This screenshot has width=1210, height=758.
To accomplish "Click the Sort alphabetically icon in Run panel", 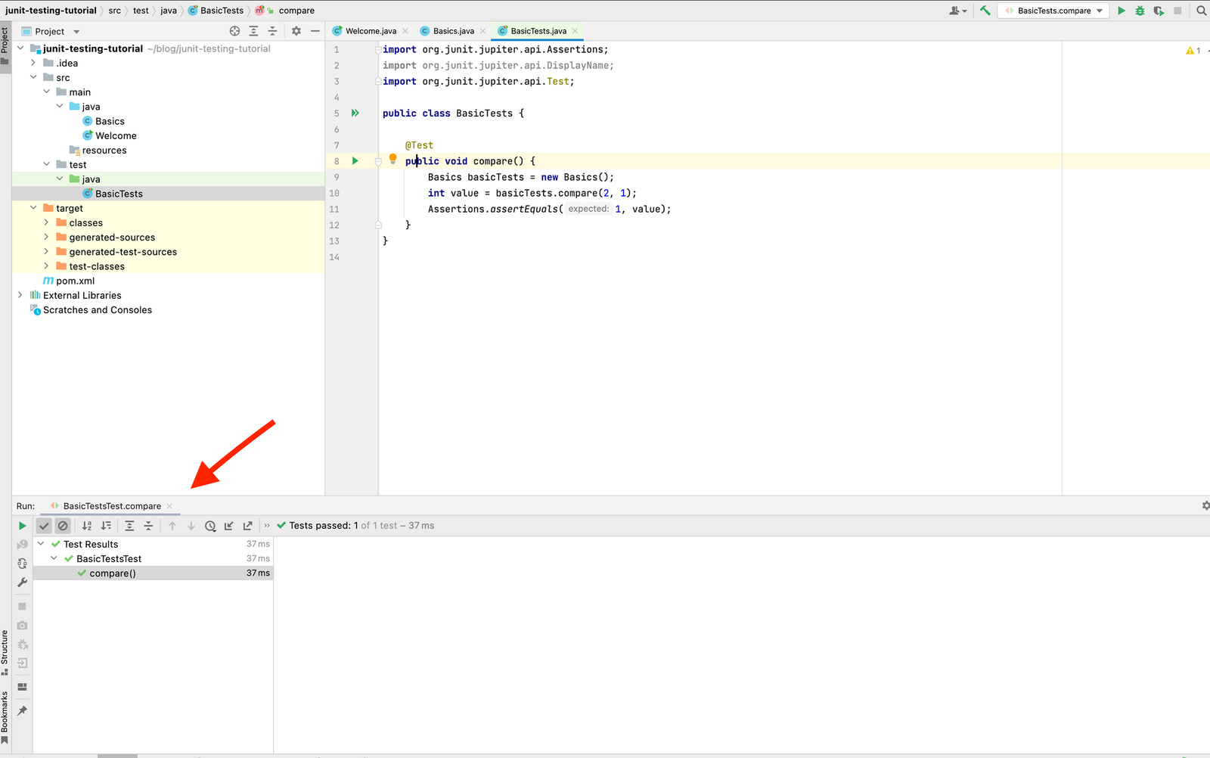I will point(87,526).
